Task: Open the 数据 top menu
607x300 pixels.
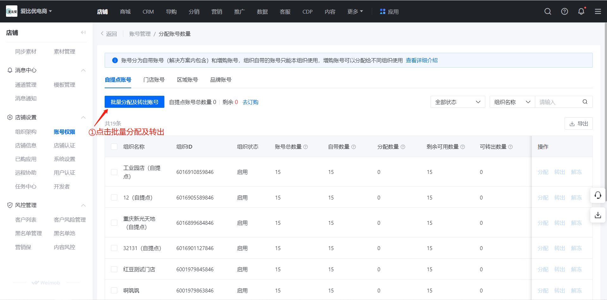Action: click(x=262, y=12)
